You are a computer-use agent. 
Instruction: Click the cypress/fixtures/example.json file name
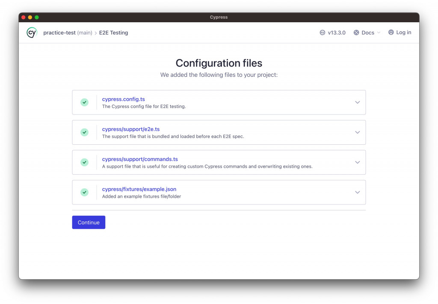[x=139, y=189]
